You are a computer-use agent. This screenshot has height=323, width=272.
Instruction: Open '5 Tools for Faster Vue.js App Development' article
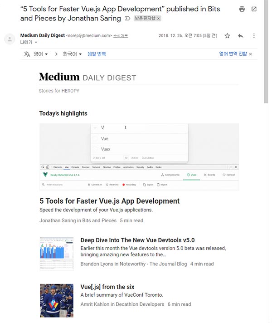coord(110,201)
